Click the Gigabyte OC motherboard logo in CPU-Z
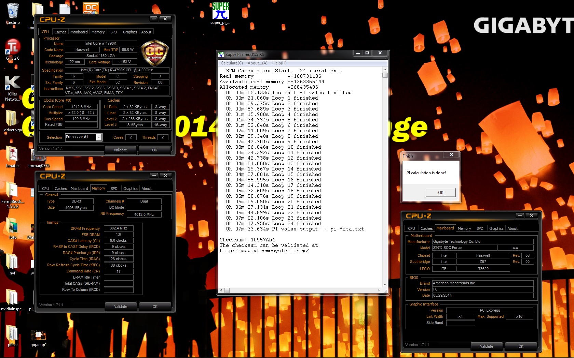 tap(154, 53)
